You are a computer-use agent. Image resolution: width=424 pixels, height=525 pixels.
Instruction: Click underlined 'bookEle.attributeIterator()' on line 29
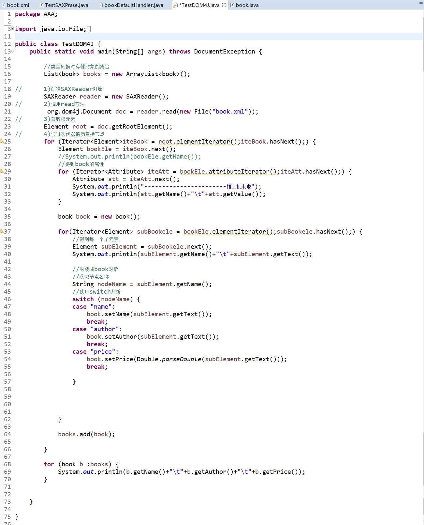[228, 172]
